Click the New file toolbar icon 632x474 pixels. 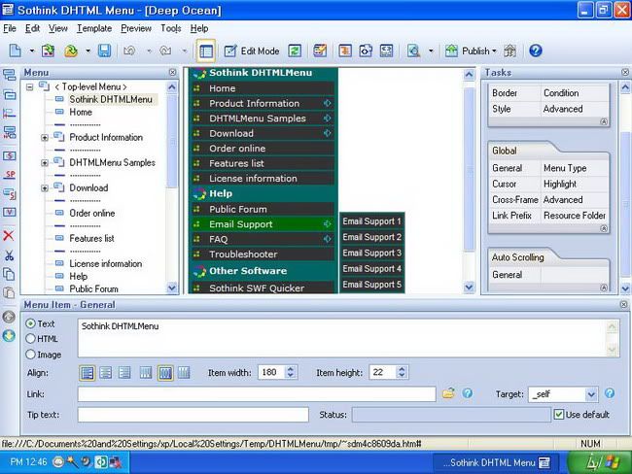[15, 51]
